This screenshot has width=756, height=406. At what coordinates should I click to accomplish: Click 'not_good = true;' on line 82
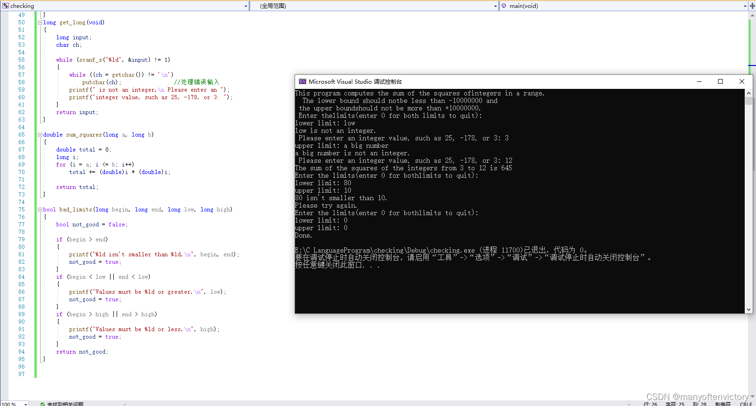coord(95,262)
